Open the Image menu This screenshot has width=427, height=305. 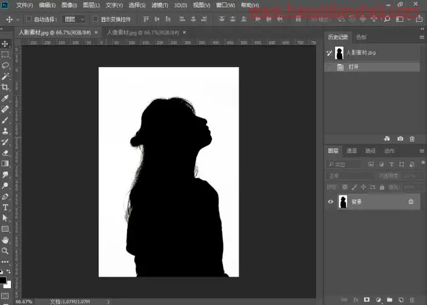click(69, 5)
